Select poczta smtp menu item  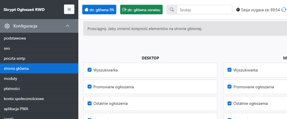(39, 59)
